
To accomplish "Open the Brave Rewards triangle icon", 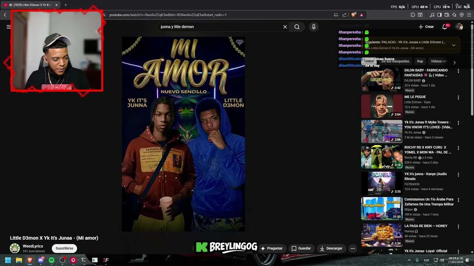I will [361, 15].
